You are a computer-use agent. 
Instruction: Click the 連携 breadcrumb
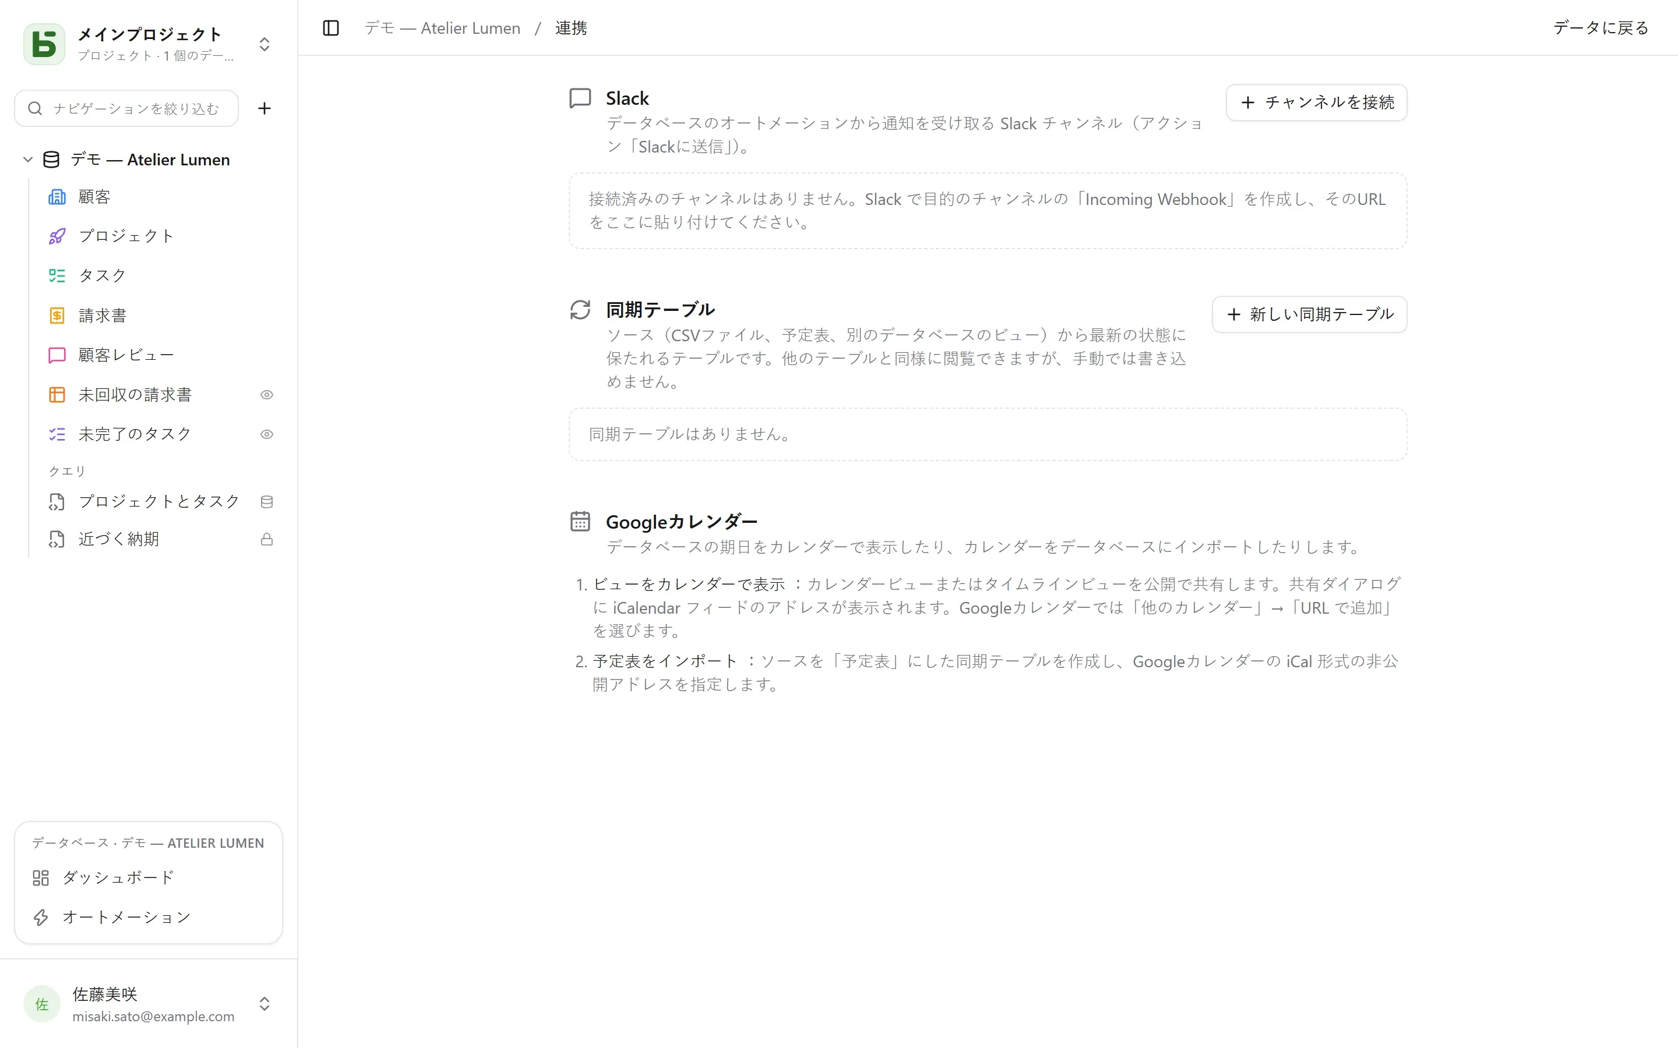pos(570,28)
